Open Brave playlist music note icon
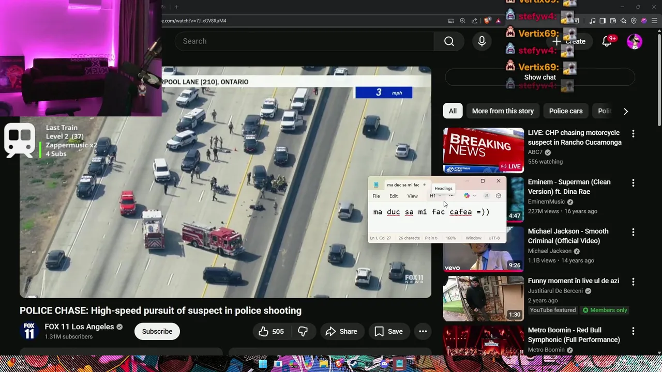Image resolution: width=662 pixels, height=372 pixels. point(592,21)
